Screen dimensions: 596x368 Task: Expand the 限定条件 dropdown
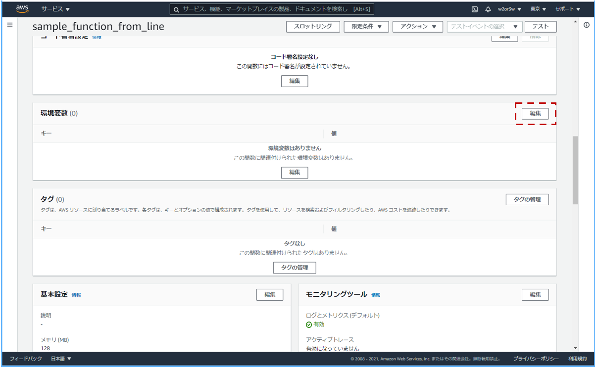(x=366, y=27)
